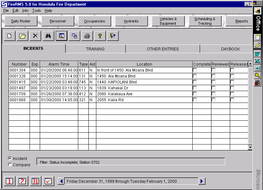The height and width of the screenshot is (190, 263).
Task: Click the Daily Roster button
Action: [21, 21]
